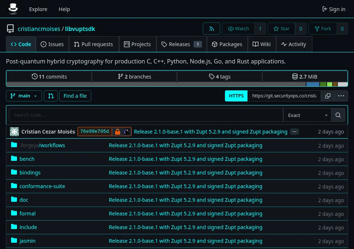354x249 pixels.
Task: Switch to the Releases tab
Action: 181,44
